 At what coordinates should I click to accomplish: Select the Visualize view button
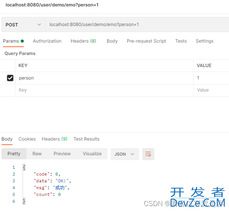point(92,154)
